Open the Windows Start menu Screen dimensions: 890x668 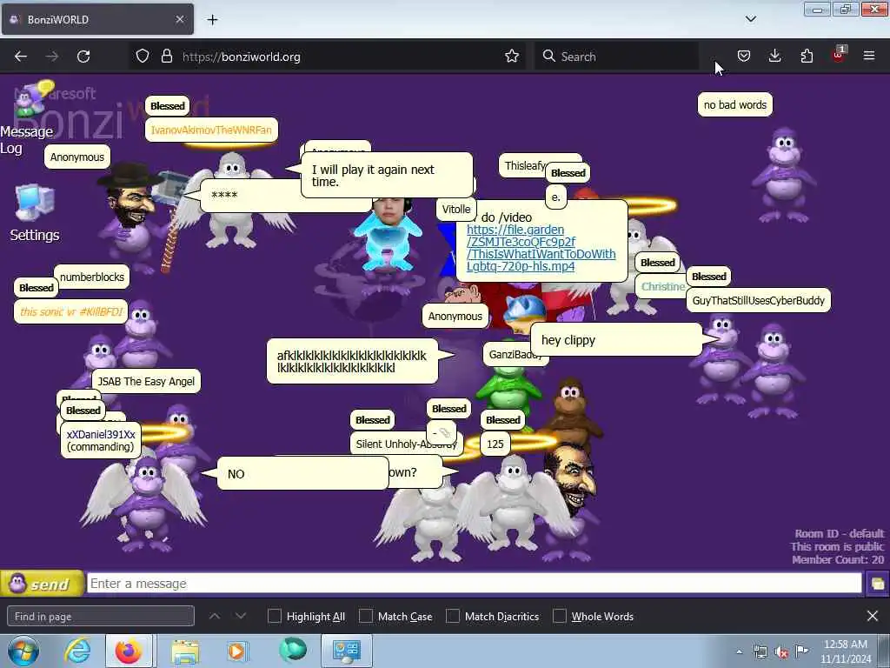[x=23, y=651]
